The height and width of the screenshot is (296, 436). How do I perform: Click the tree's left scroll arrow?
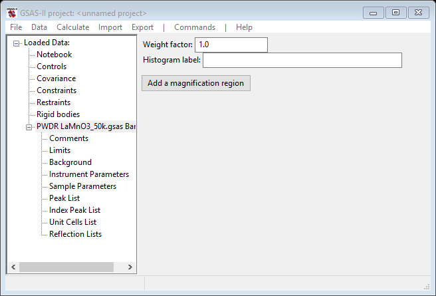13,267
